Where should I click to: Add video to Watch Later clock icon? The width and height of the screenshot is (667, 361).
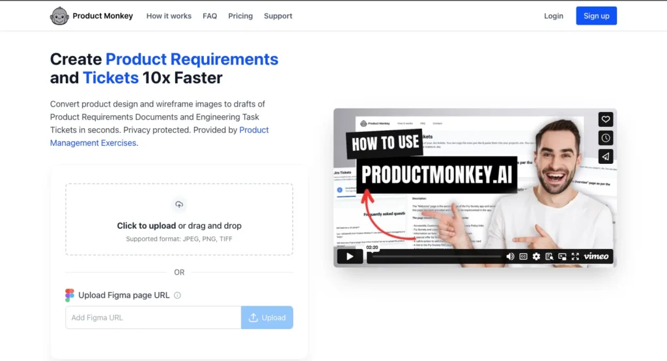pos(606,138)
